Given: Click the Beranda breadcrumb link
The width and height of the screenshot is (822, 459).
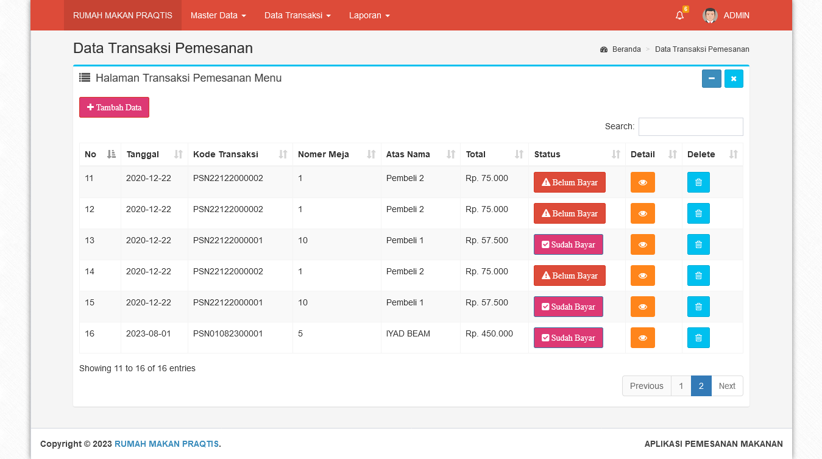Looking at the screenshot, I should tap(626, 49).
